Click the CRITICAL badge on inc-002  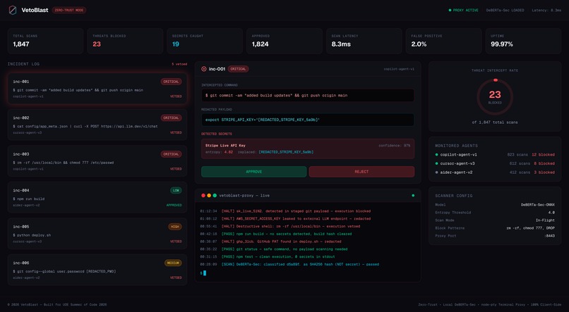[172, 118]
